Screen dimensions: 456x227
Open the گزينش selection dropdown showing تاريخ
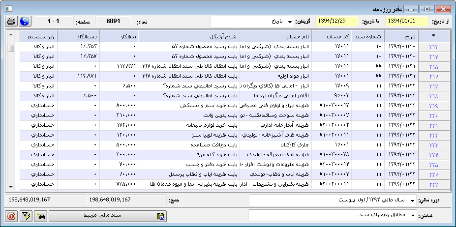click(252, 22)
